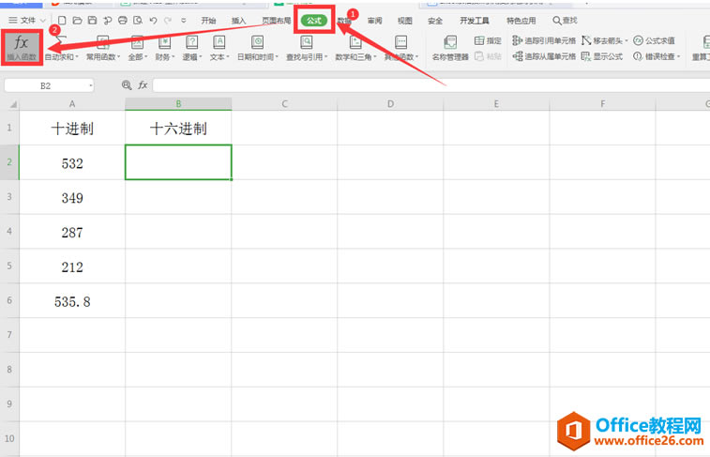
Task: Click the Print Preview icon in quick toolbar
Action: (x=138, y=21)
